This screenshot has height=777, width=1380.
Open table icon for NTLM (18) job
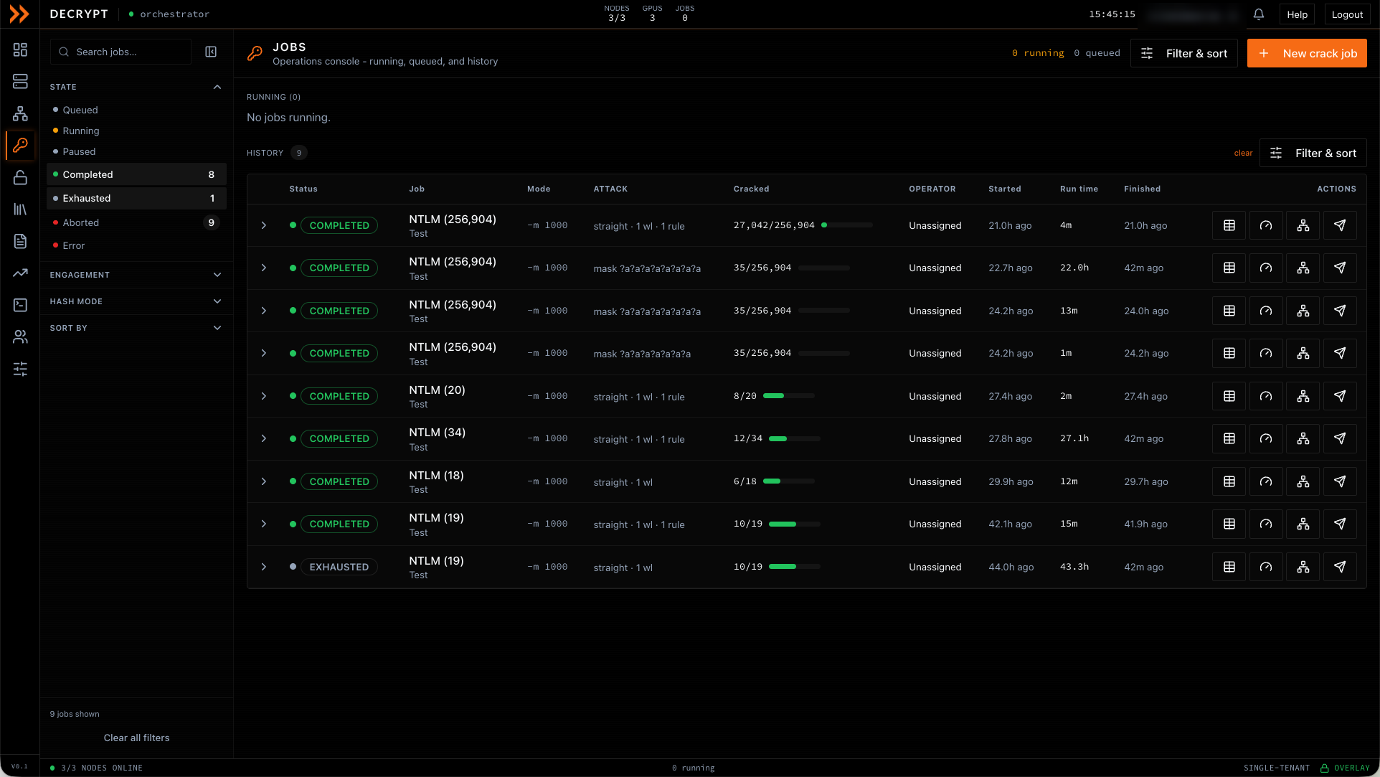coord(1229,481)
